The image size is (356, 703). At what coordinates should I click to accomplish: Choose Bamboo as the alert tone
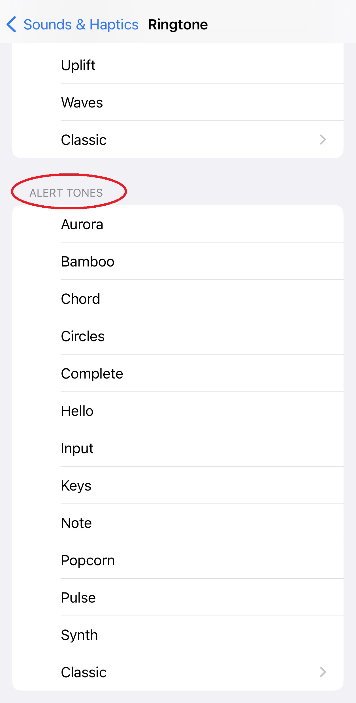pos(178,261)
